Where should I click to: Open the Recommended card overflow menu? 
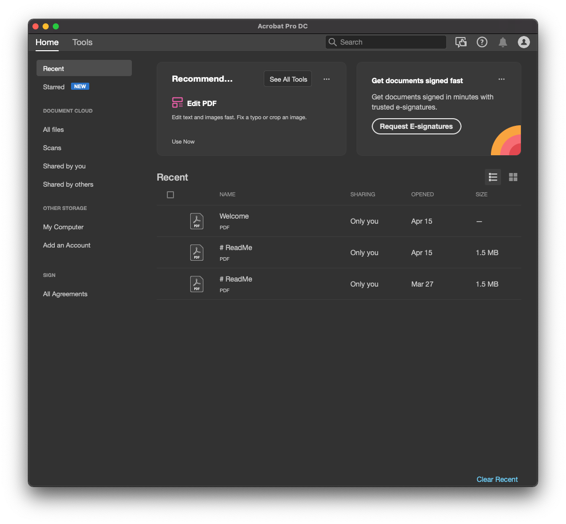coord(327,79)
